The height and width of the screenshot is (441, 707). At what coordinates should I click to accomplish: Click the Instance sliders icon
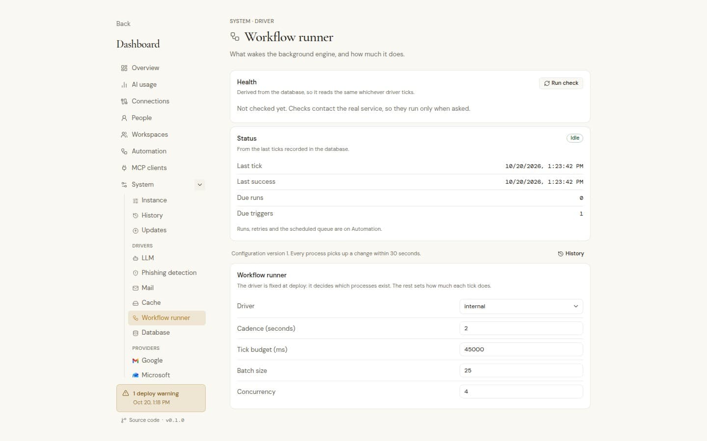(x=136, y=200)
